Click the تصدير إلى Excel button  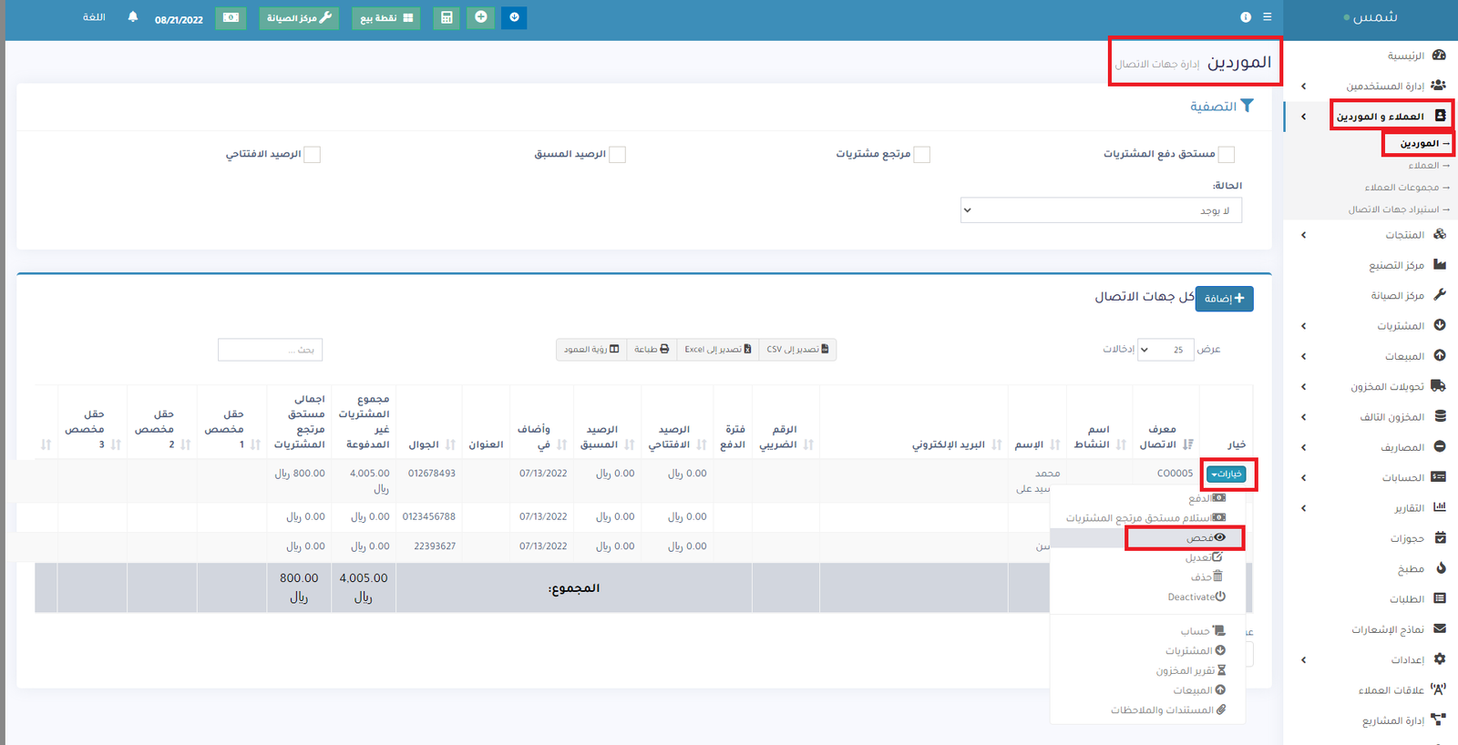pos(717,350)
